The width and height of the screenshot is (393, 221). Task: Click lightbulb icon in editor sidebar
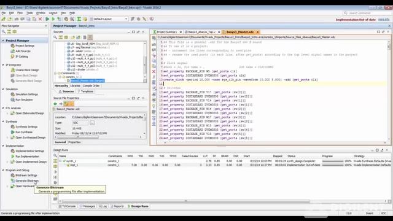154,106
